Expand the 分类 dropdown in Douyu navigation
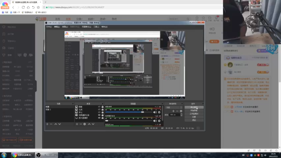281x158 pixels. coord(79,19)
